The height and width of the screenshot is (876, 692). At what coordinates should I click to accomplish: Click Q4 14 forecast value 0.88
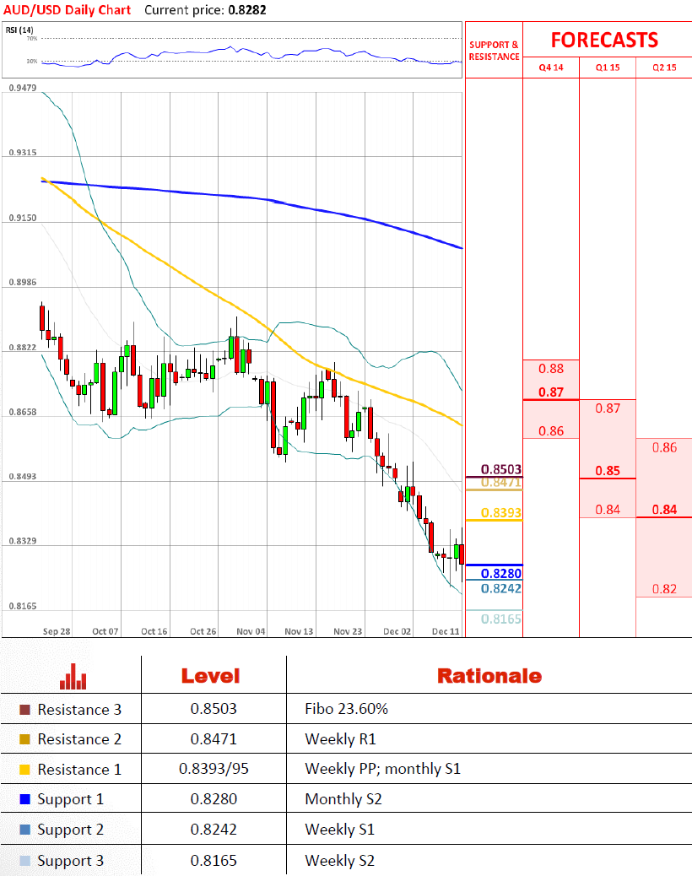coord(551,369)
